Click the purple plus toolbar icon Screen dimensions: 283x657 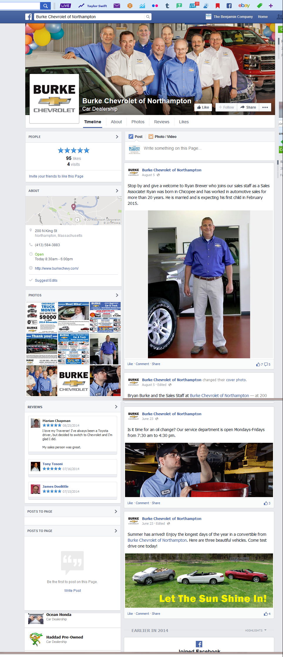click(271, 6)
